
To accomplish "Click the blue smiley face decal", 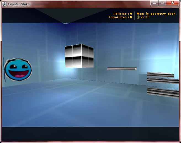I will pos(18,70).
